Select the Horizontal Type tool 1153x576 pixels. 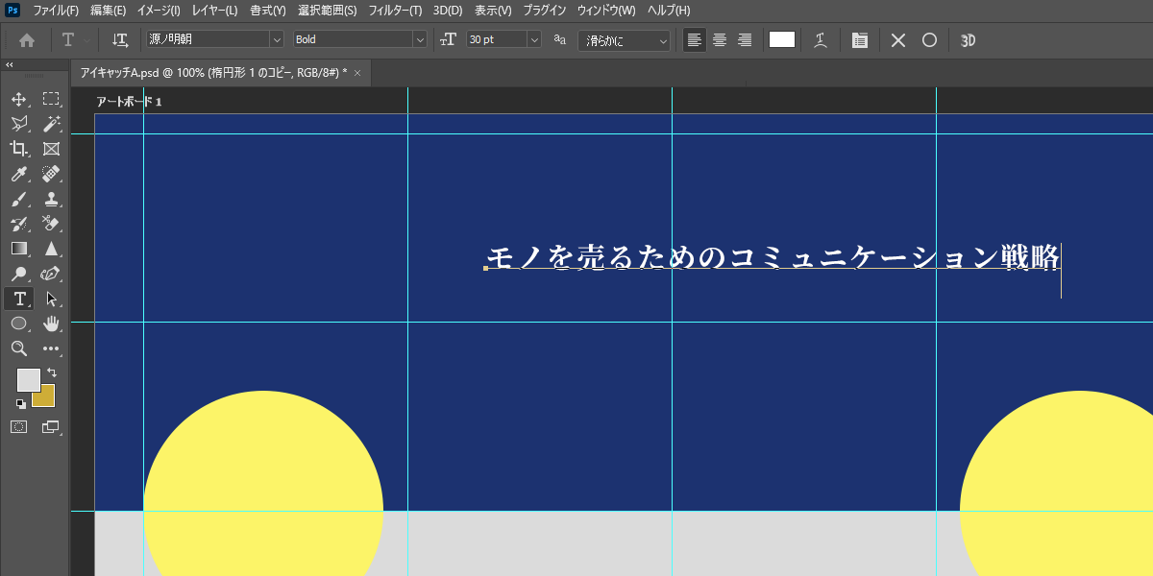tap(18, 299)
